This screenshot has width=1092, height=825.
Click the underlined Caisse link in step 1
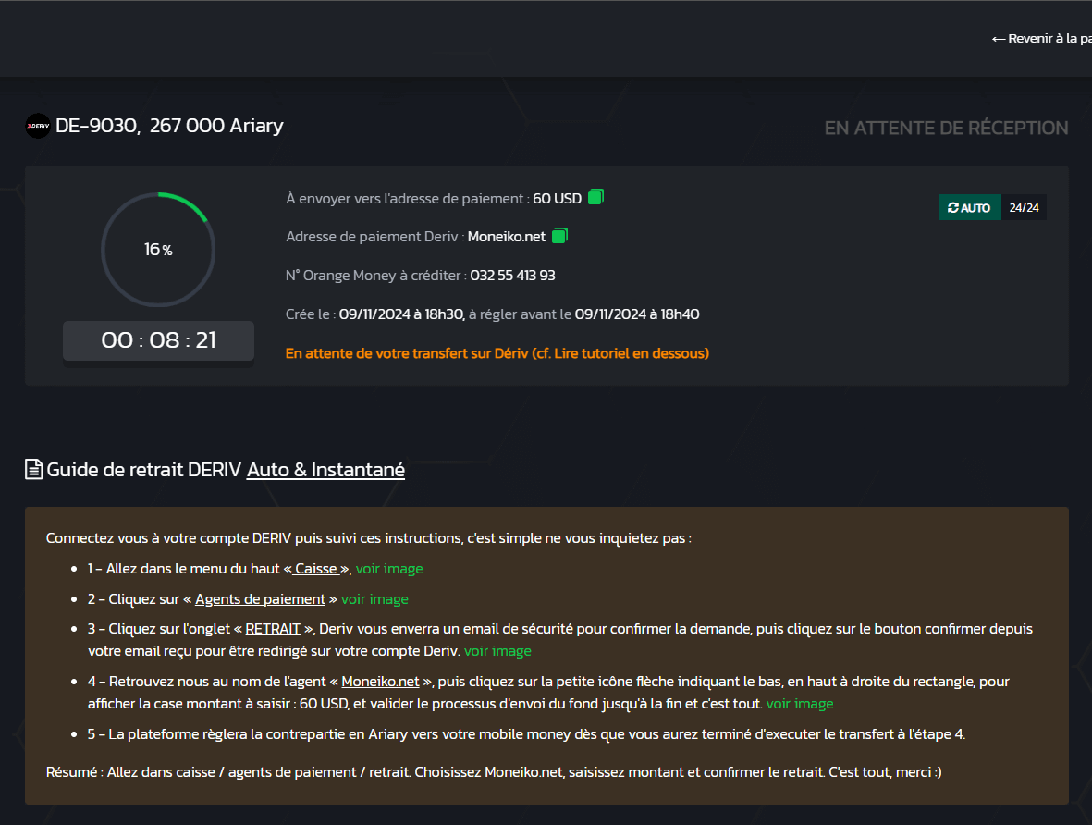[315, 569]
